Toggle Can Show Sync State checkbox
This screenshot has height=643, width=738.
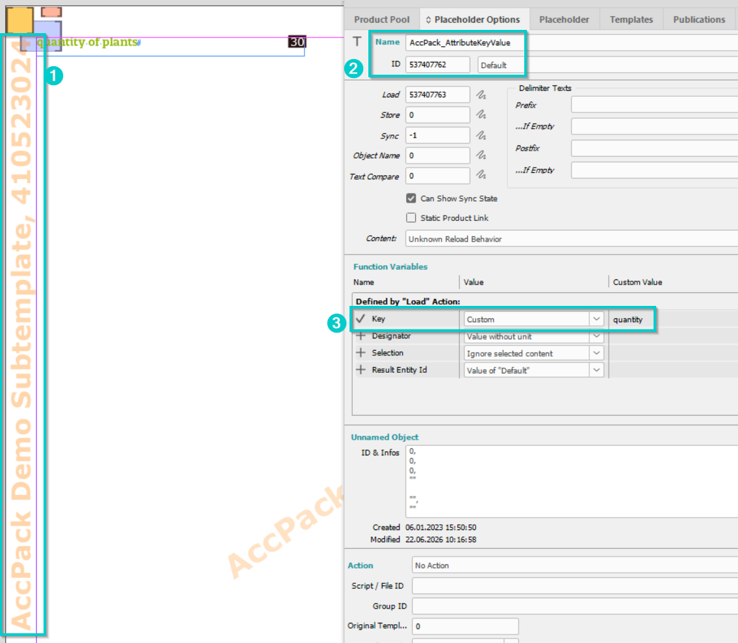pos(411,198)
